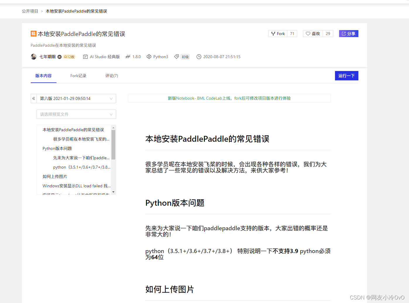409x303 pixels.
Task: Click the 喜欢 like button
Action: tap(313, 34)
